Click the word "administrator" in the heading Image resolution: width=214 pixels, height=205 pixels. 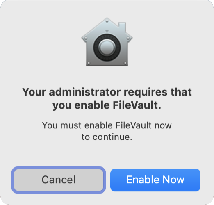(85, 92)
